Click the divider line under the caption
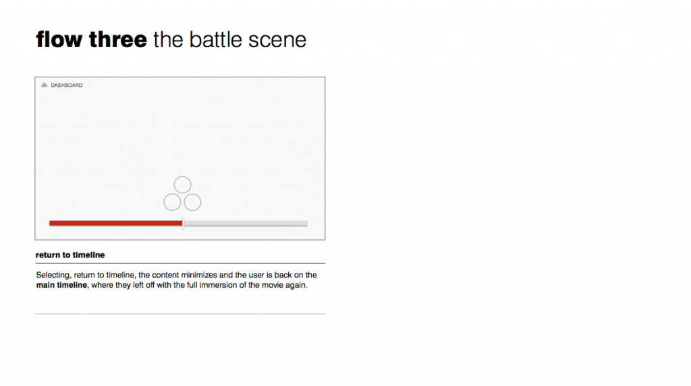 [x=180, y=263]
